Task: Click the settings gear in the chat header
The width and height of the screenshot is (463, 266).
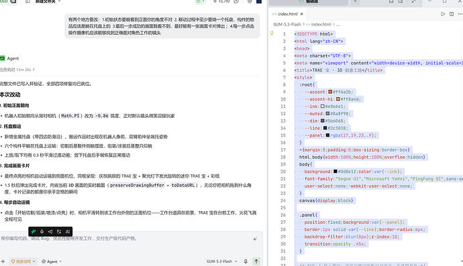Action: click(x=250, y=1)
